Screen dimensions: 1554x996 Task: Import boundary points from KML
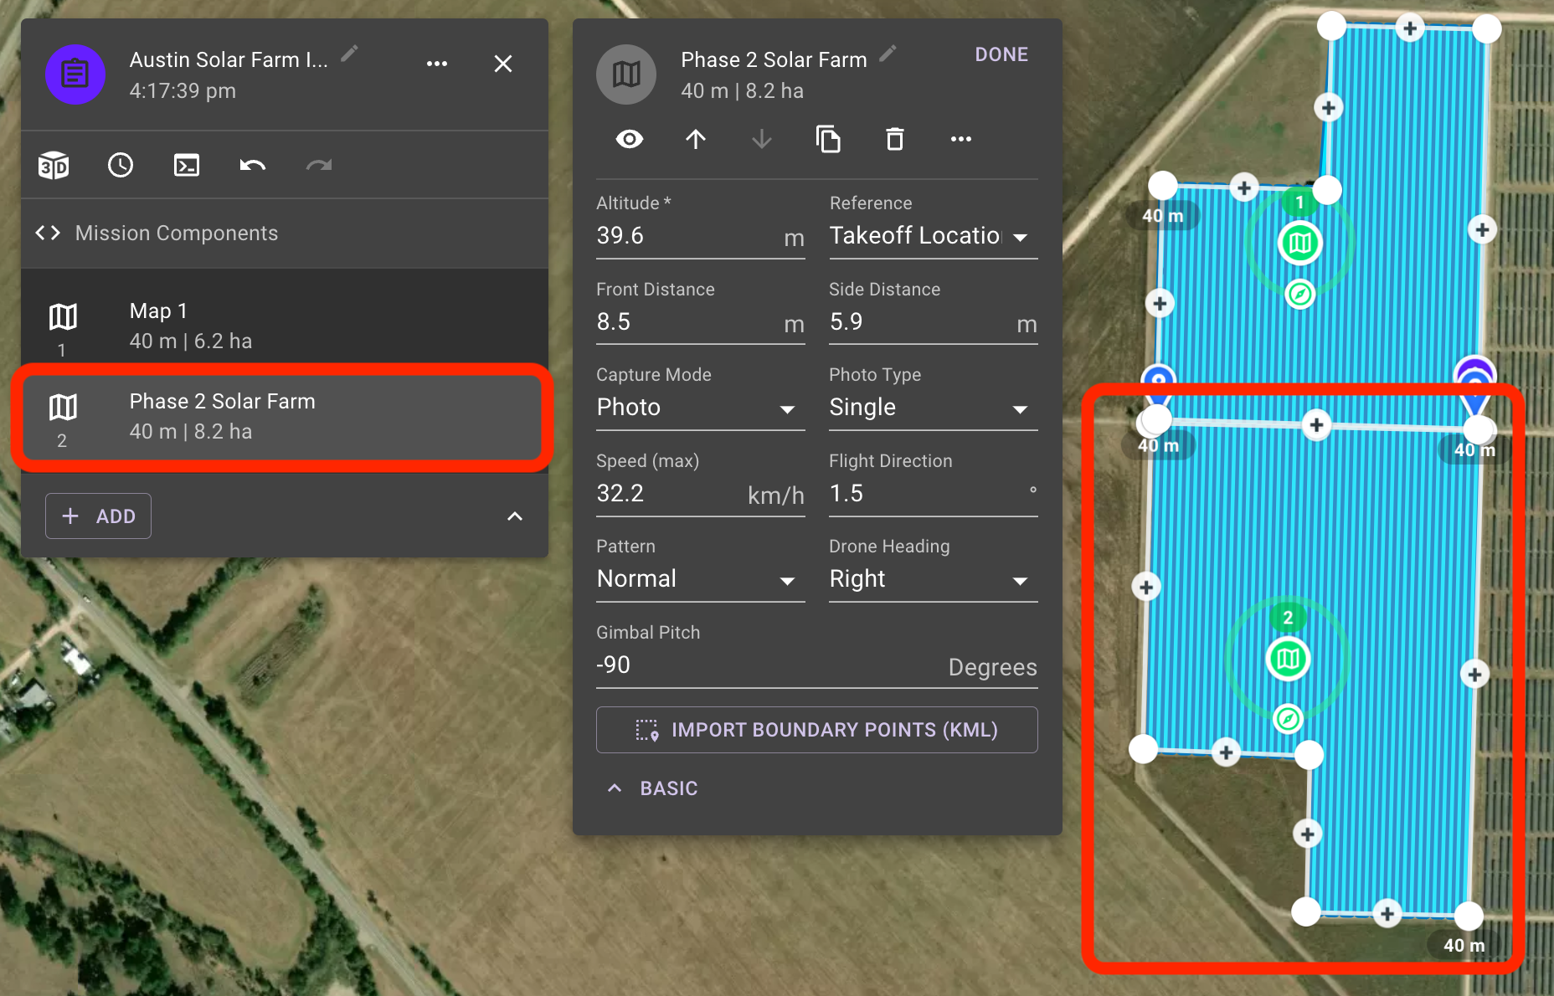point(816,730)
